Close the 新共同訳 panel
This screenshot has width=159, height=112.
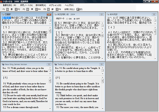coord(154,14)
